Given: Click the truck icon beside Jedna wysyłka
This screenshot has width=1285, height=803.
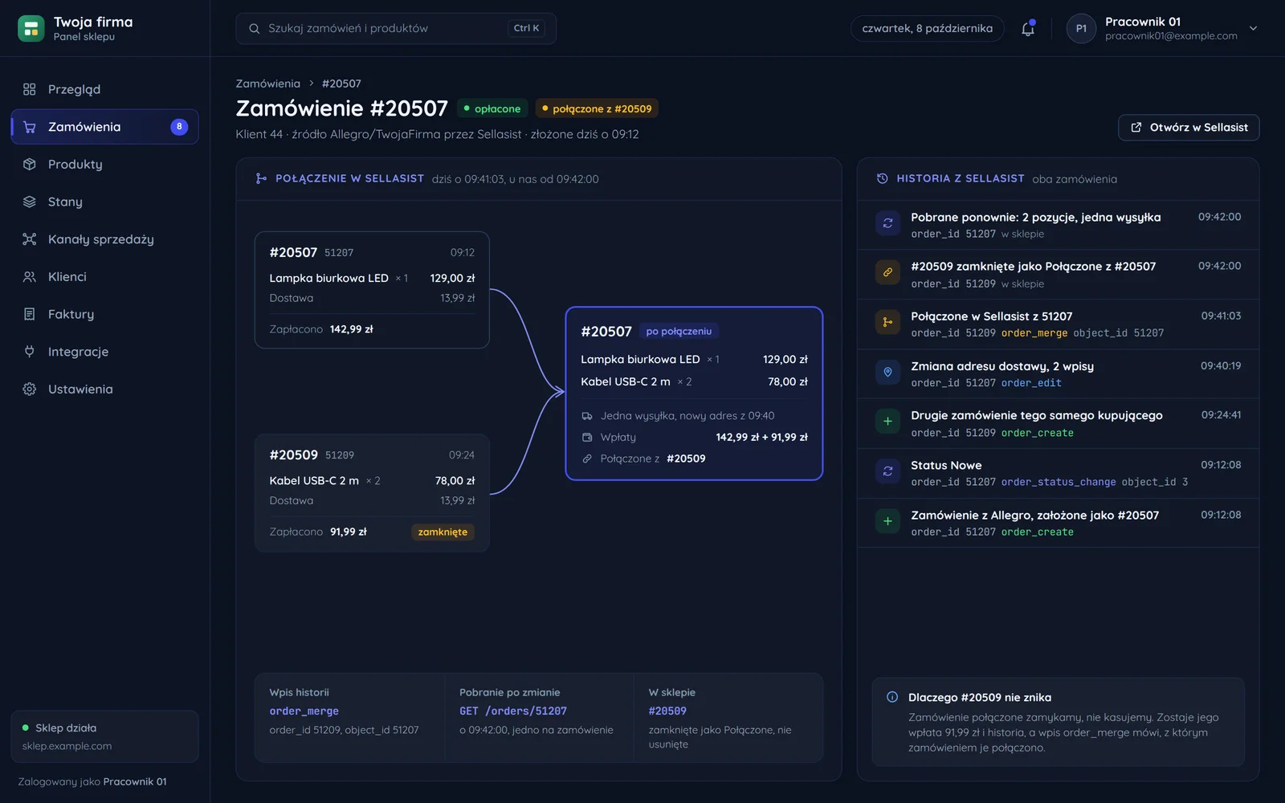Looking at the screenshot, I should [x=587, y=416].
